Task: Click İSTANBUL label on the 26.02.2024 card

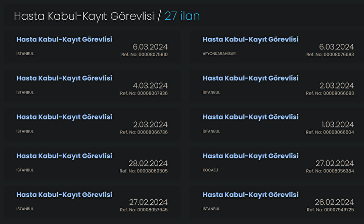Action: [211, 209]
